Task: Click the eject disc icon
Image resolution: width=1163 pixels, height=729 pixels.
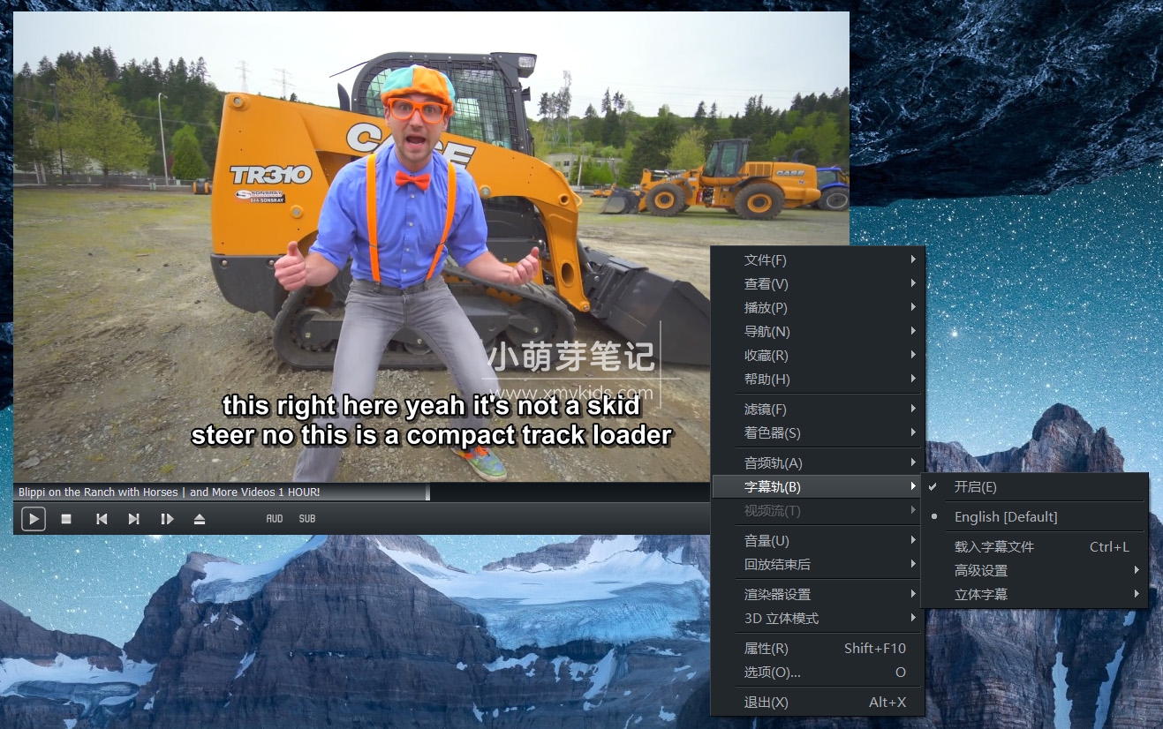Action: [200, 519]
